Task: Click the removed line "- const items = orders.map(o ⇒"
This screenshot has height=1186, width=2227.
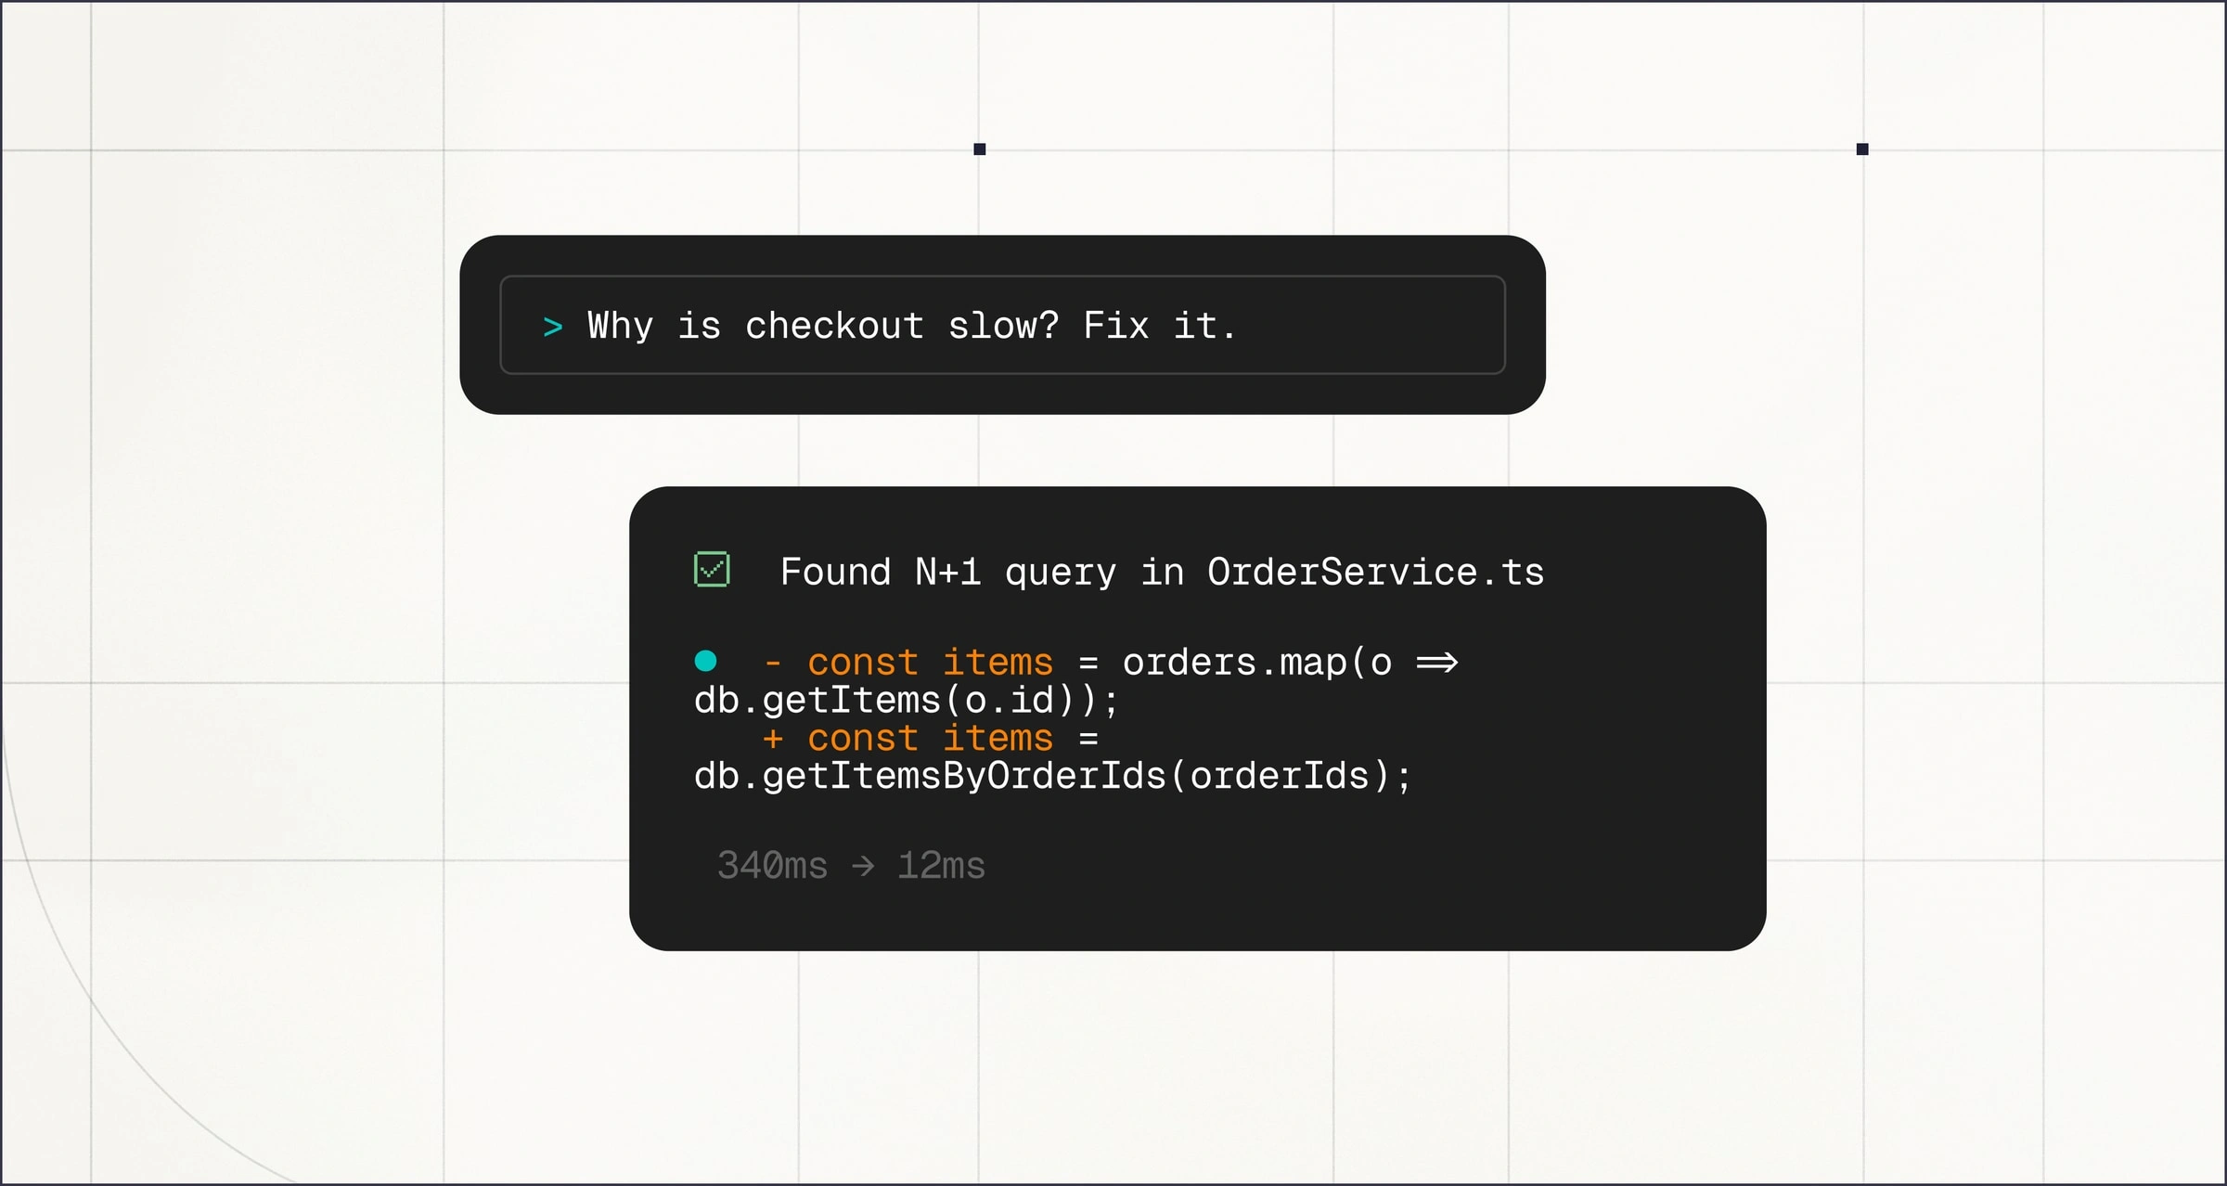Action: [1111, 663]
